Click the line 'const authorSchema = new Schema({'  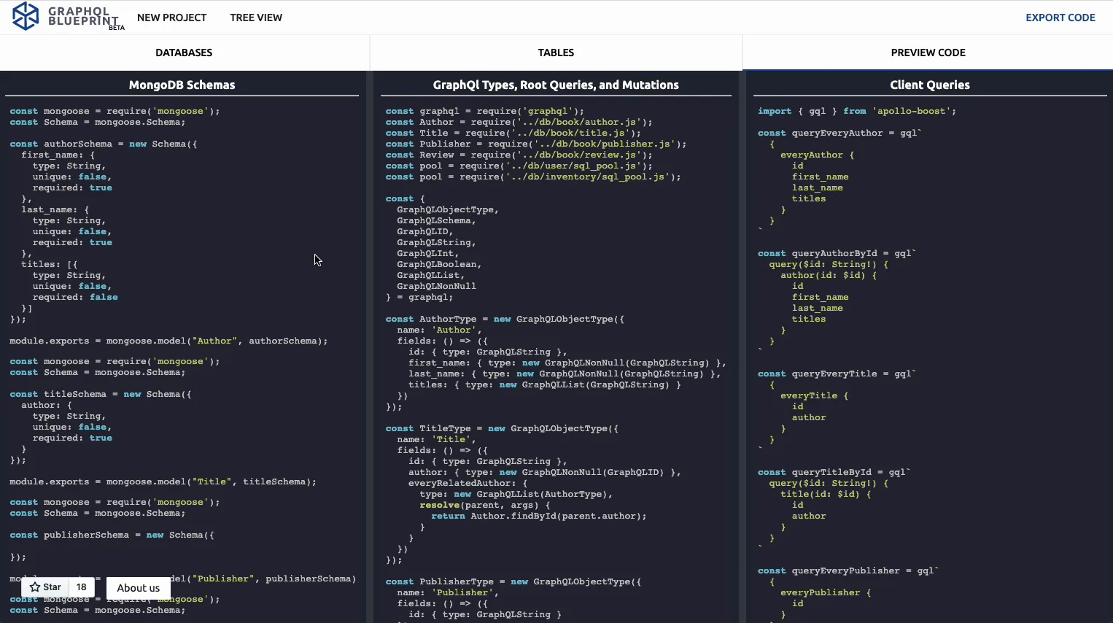(x=104, y=144)
